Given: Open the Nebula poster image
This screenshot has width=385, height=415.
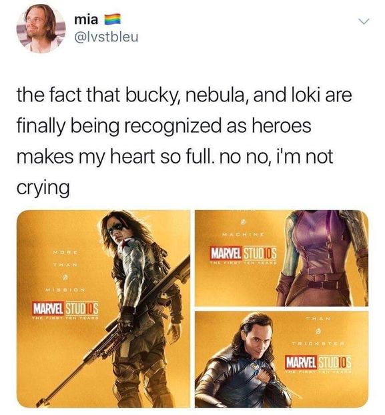Looking at the screenshot, I should (282, 258).
